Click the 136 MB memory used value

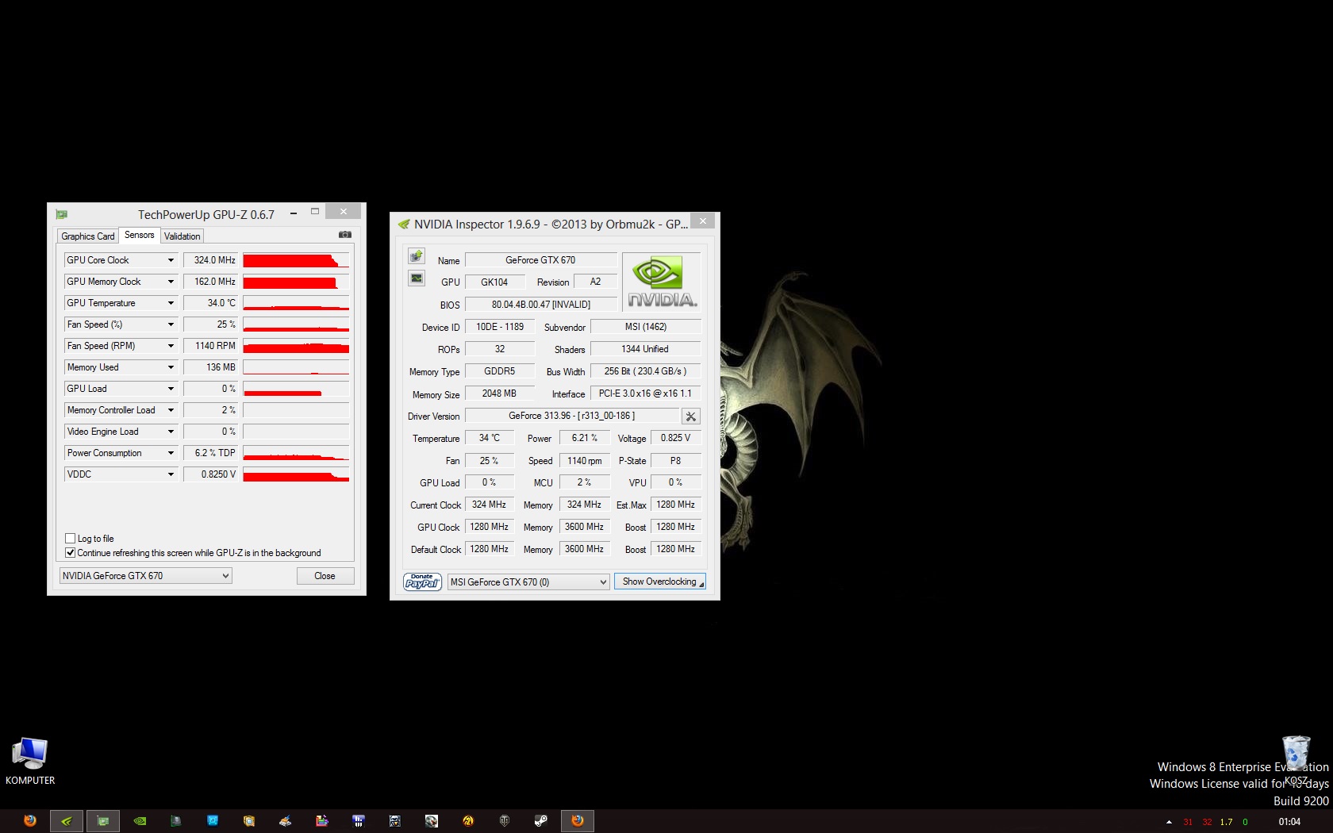click(210, 367)
